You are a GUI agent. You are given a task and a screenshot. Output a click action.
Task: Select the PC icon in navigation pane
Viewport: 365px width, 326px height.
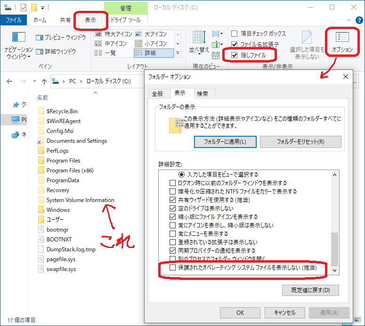point(16,120)
